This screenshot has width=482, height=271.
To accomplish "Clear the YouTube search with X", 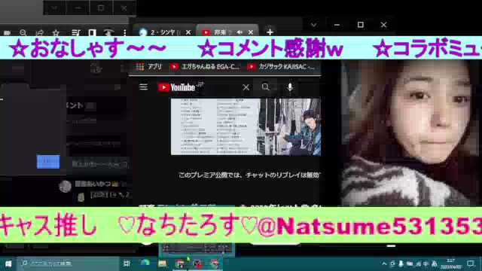I will tap(246, 87).
